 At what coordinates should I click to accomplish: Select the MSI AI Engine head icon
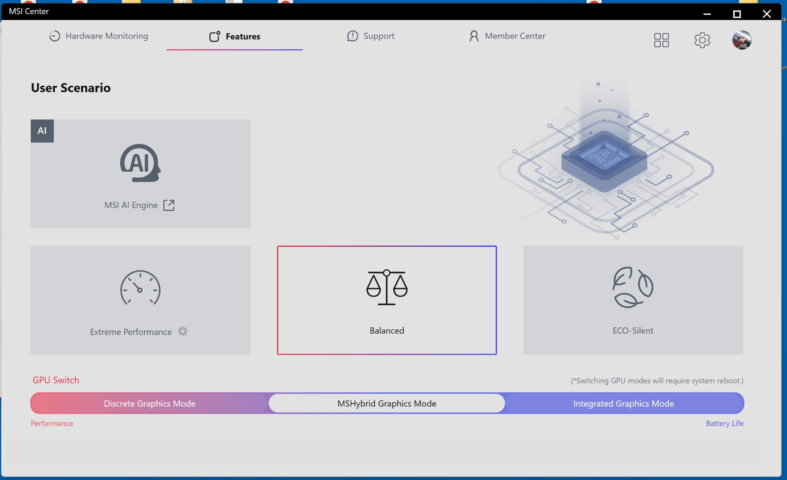(141, 163)
